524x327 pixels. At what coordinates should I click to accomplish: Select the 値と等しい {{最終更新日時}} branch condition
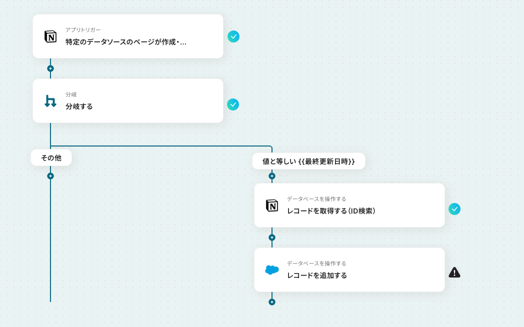tap(308, 161)
